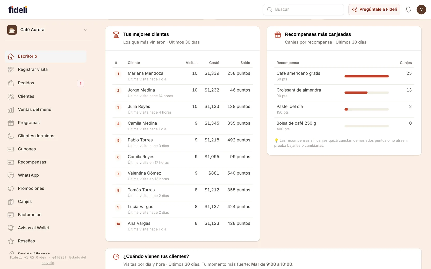Click the Clientes dormidos moon icon

click(11, 136)
